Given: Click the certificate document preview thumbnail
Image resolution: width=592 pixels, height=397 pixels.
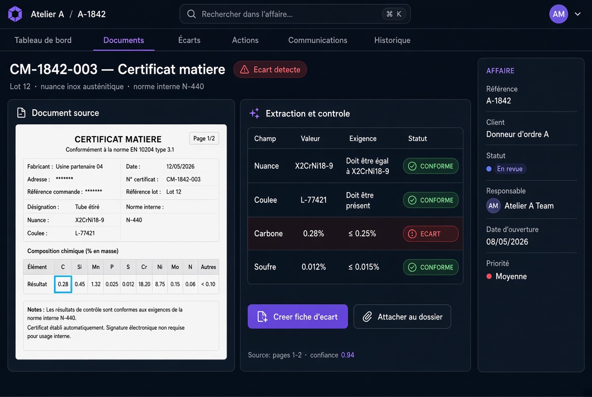Looking at the screenshot, I should 121,242.
